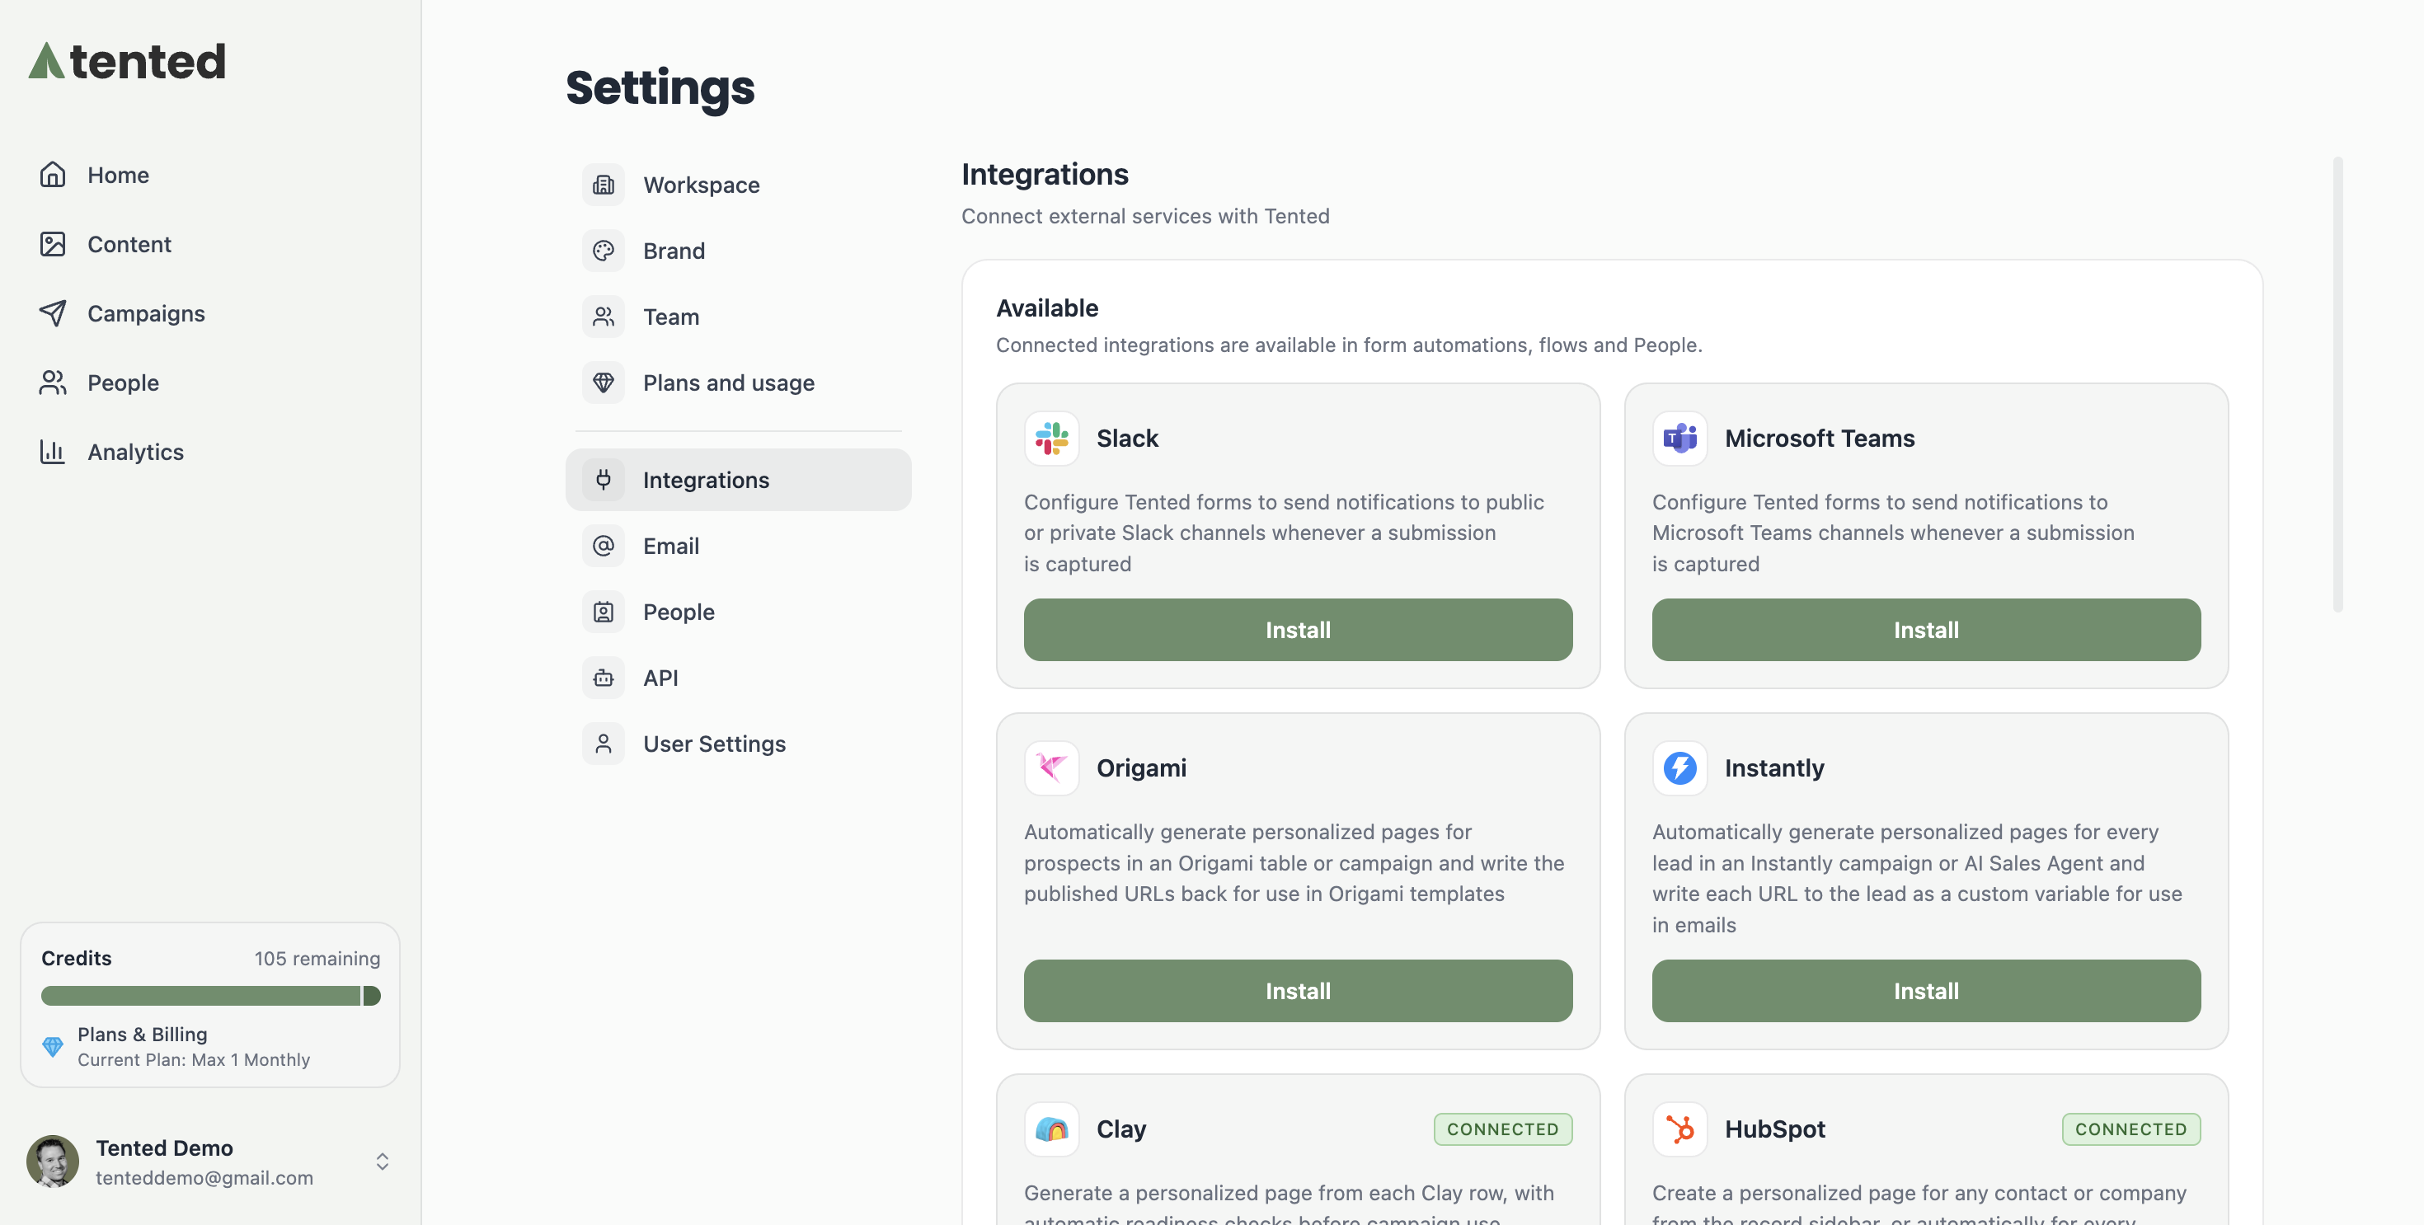Click the HubSpot CONNECTED status badge
2424x1225 pixels.
pos(2131,1129)
